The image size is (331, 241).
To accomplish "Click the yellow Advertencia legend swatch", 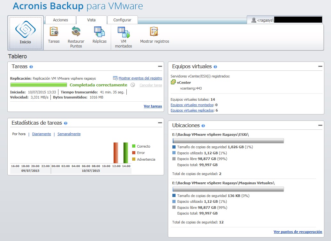I will tap(134, 159).
